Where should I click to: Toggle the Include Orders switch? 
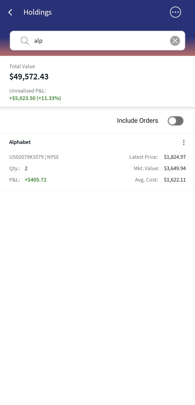[175, 121]
